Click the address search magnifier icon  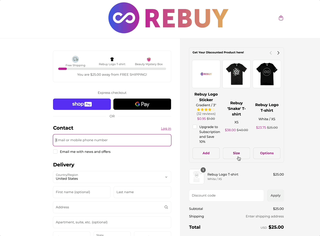click(166, 207)
